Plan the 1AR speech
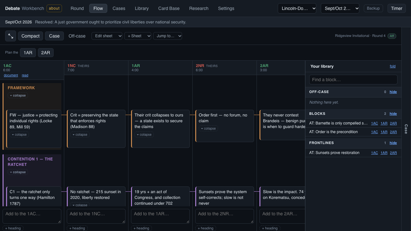 tap(28, 53)
